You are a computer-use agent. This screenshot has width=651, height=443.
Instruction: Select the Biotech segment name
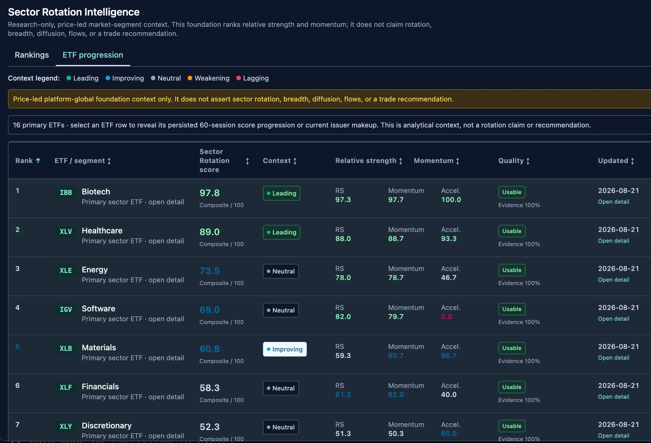pos(96,192)
